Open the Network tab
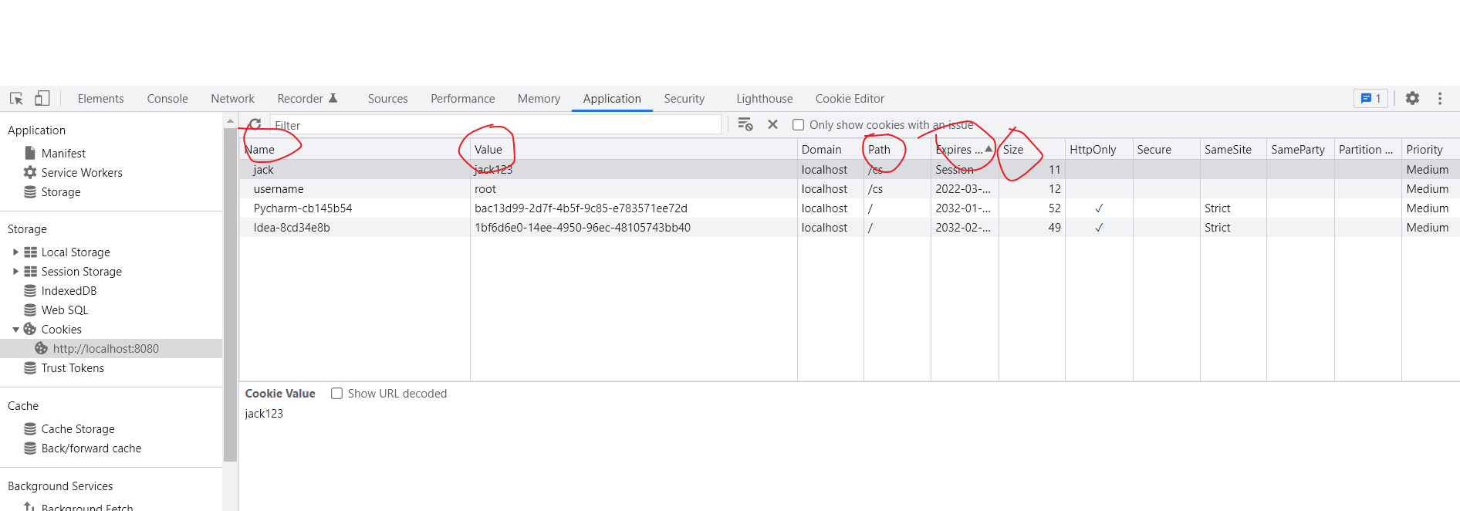Image resolution: width=1460 pixels, height=511 pixels. [x=232, y=98]
